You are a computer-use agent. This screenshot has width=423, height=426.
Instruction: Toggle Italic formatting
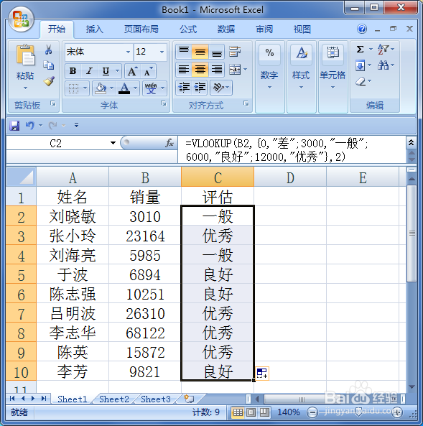tap(89, 71)
